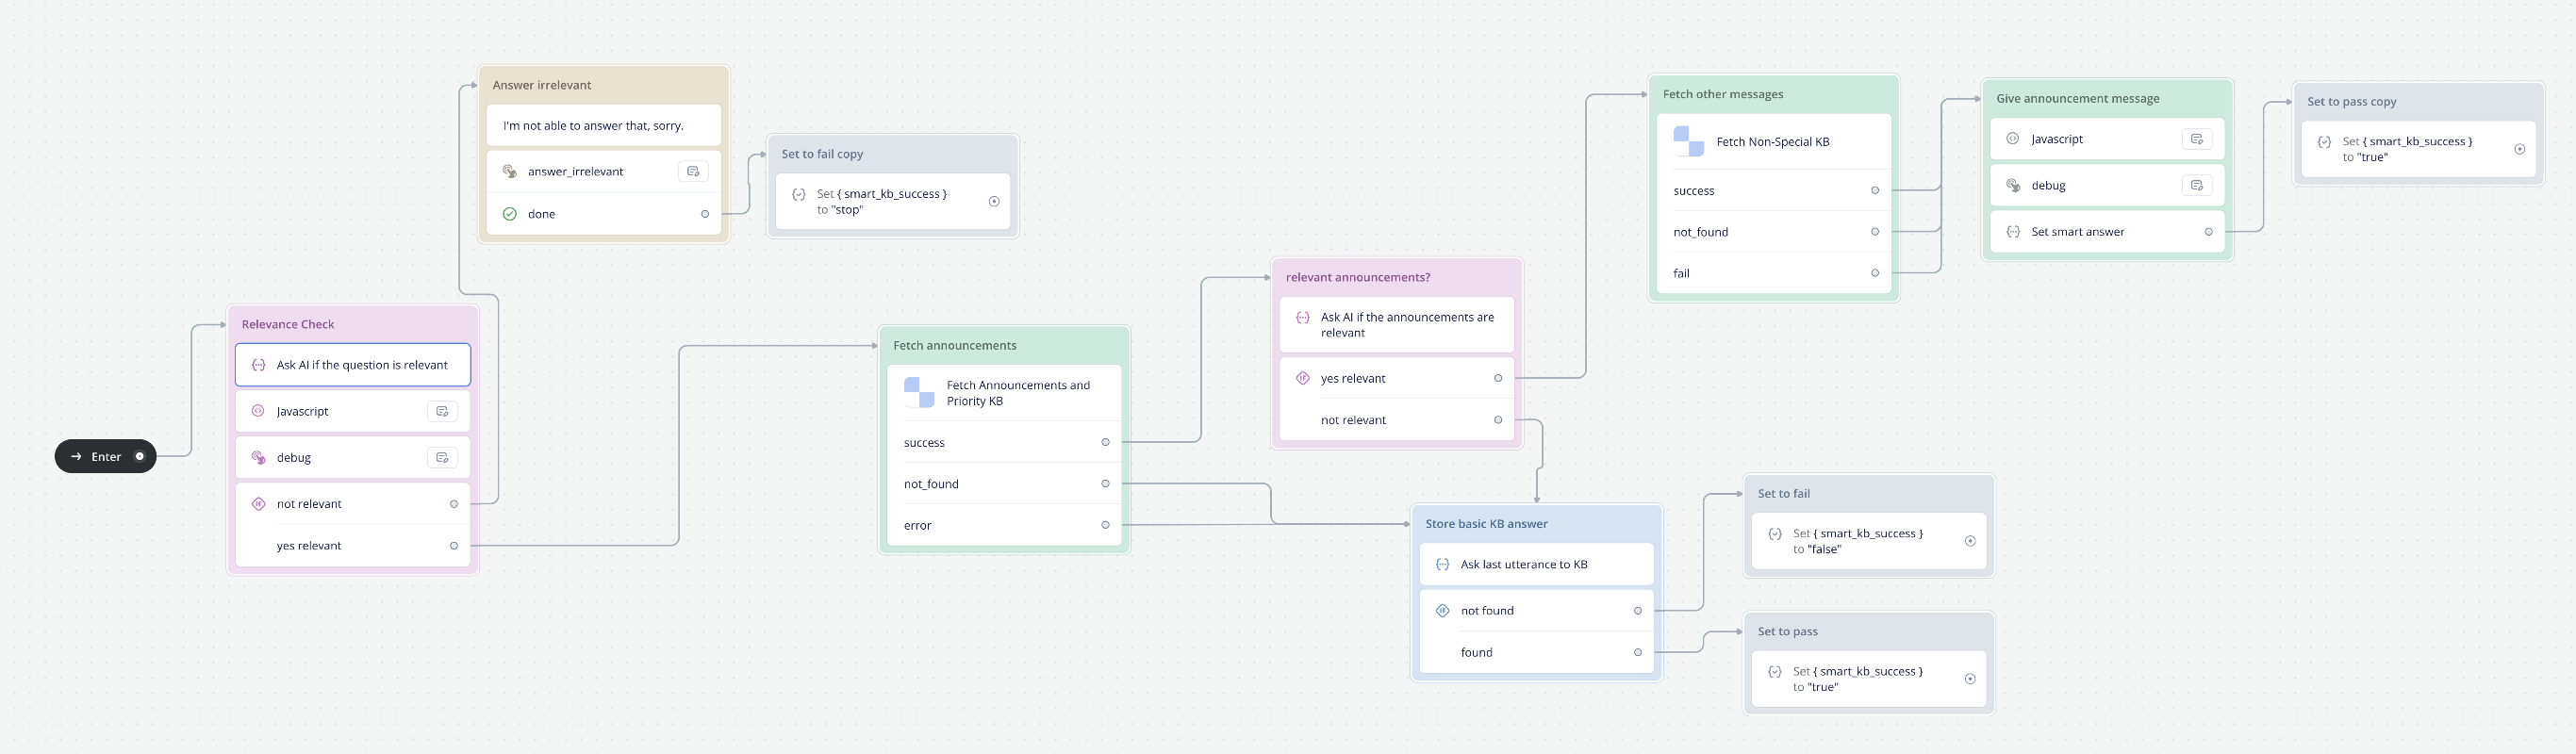Image resolution: width=2576 pixels, height=754 pixels.
Task: Open the Javascript action button in Give announcement message
Action: (2197, 139)
